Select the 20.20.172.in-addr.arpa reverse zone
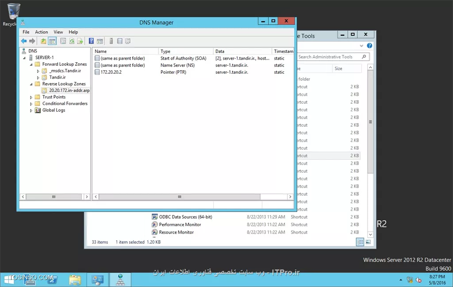This screenshot has width=453, height=287. tap(69, 90)
